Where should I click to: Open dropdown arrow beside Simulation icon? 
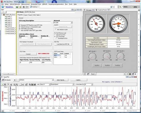[x=5, y=7]
